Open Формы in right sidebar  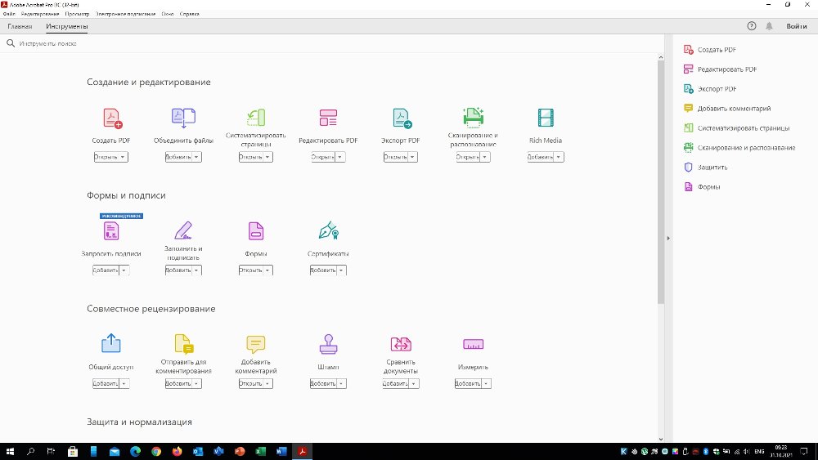702,186
